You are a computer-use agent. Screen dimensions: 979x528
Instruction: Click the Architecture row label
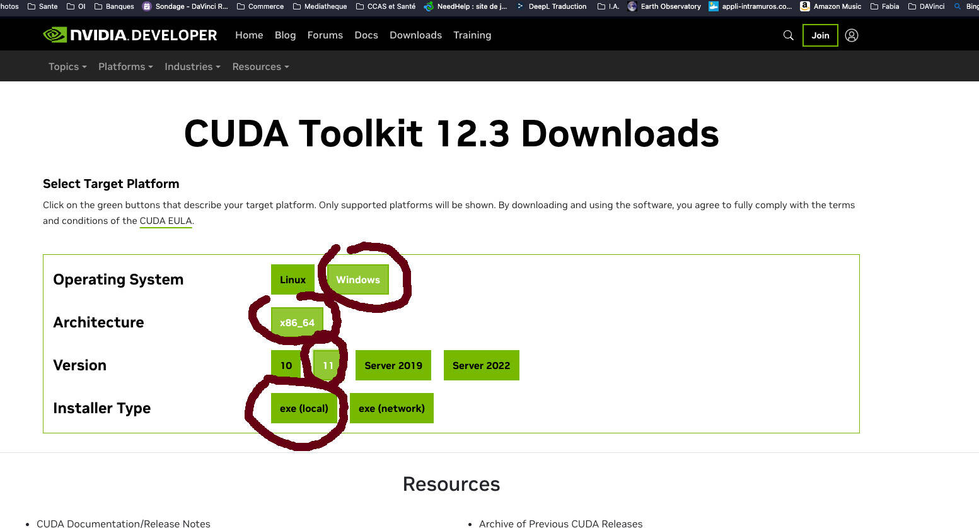point(98,322)
